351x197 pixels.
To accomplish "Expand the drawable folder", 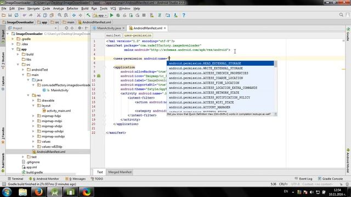I will 33,101.
